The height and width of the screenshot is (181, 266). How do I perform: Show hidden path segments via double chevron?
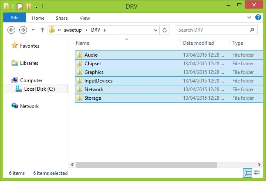pyautogui.click(x=59, y=30)
